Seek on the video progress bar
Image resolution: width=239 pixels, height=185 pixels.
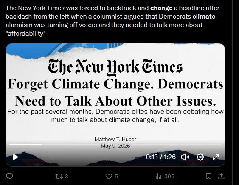115,144
